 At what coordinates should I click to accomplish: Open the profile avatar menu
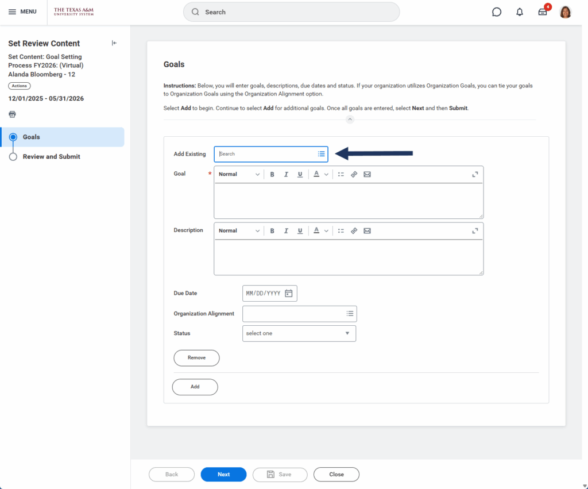[565, 11]
